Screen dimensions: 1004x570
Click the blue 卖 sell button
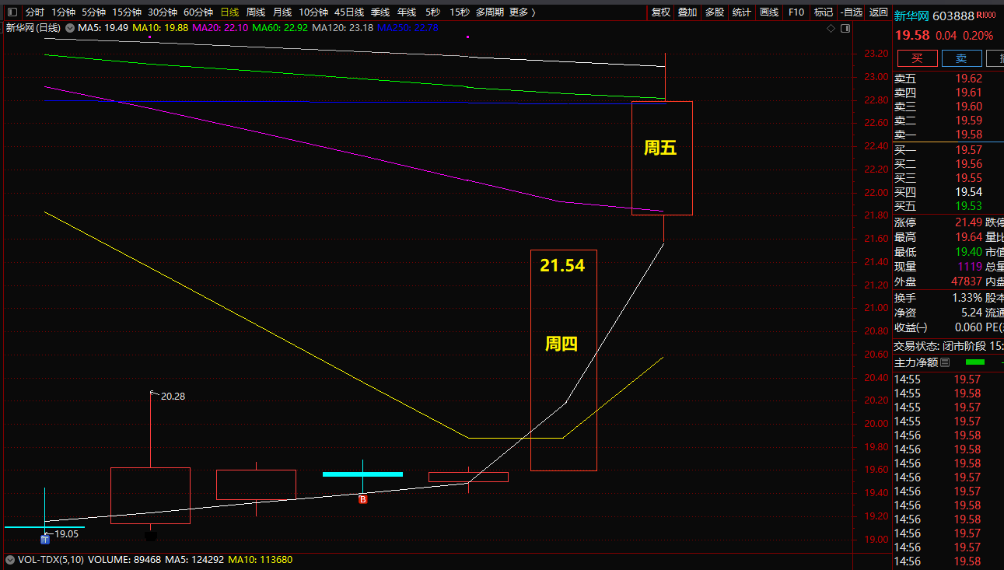click(x=962, y=58)
